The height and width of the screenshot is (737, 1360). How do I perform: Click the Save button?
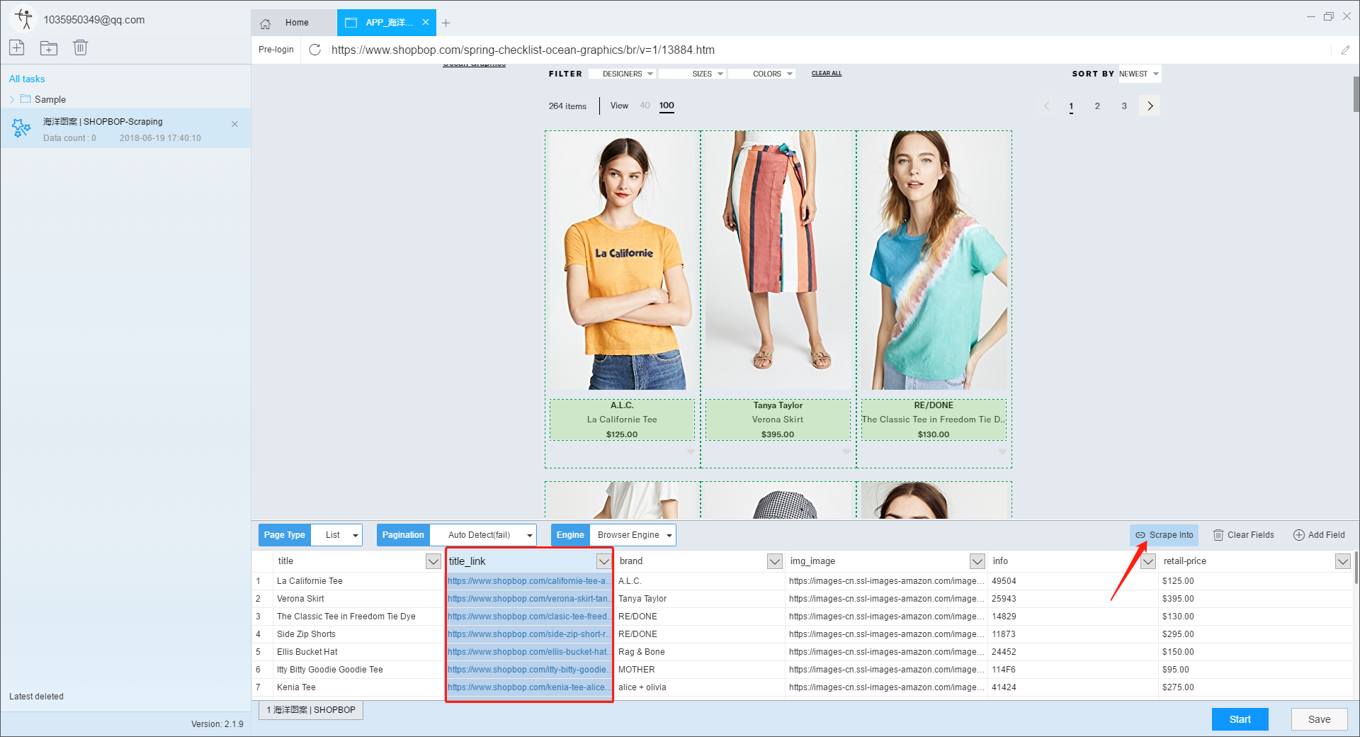(x=1319, y=719)
